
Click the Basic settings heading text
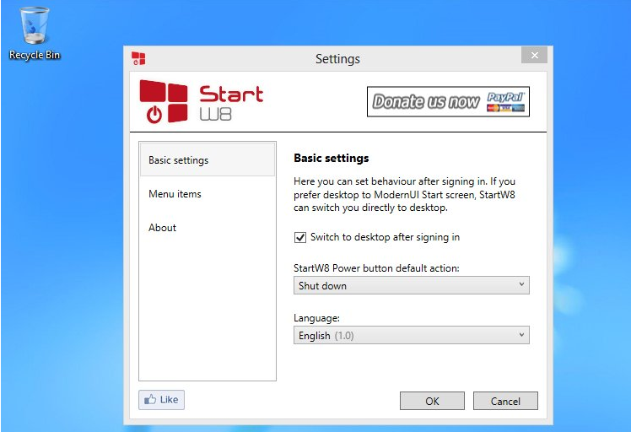click(x=332, y=159)
